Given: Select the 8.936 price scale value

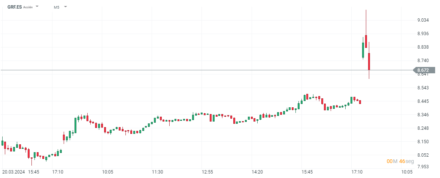Looking at the screenshot, I should click(x=423, y=34).
